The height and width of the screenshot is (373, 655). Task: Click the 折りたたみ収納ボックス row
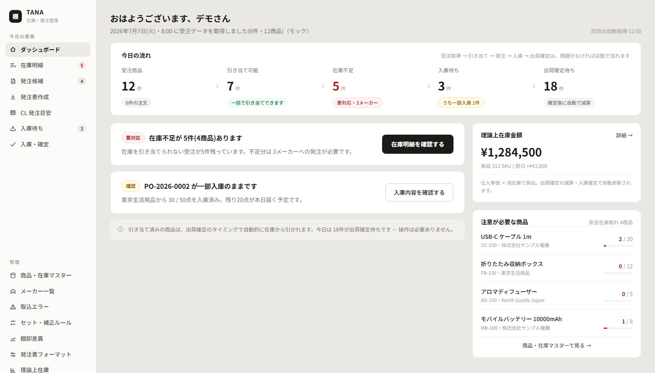pyautogui.click(x=557, y=268)
